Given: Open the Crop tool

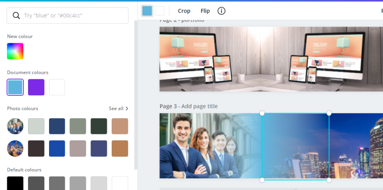Looking at the screenshot, I should point(184,11).
